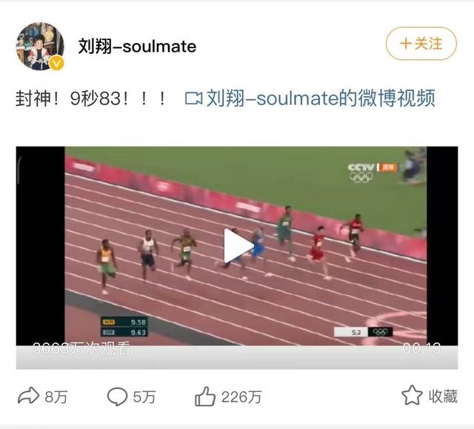The height and width of the screenshot is (429, 474).
Task: Click the 8万 repost count
Action: pyautogui.click(x=56, y=396)
